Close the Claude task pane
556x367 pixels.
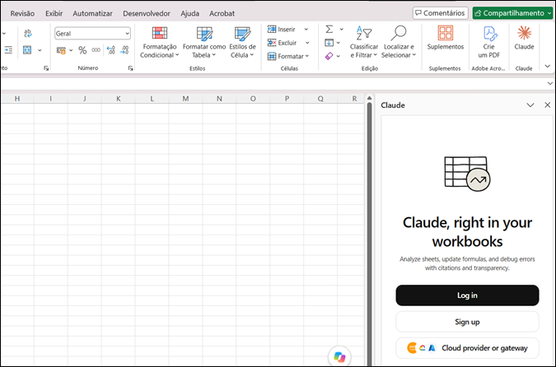(x=548, y=105)
